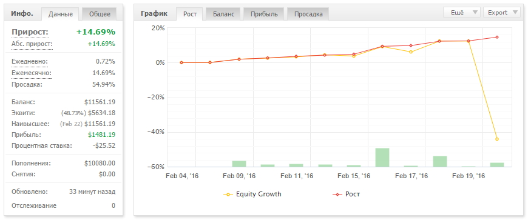
Task: Toggle Рост series in legend
Action: [347, 195]
